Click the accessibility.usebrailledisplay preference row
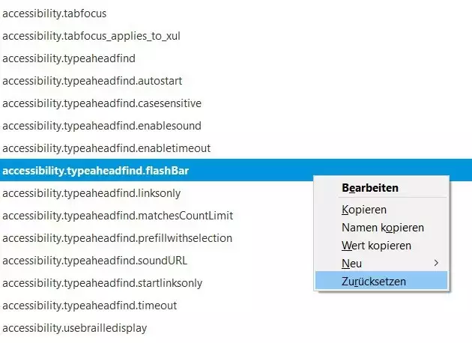The width and height of the screenshot is (472, 343). 74,328
